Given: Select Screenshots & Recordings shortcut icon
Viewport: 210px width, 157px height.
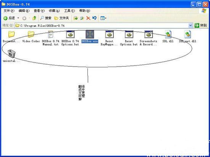Looking at the screenshot, I should coord(149,34).
